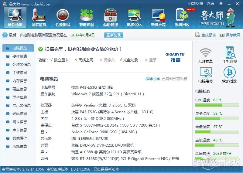Click the 生成报告 text link

click(209, 35)
